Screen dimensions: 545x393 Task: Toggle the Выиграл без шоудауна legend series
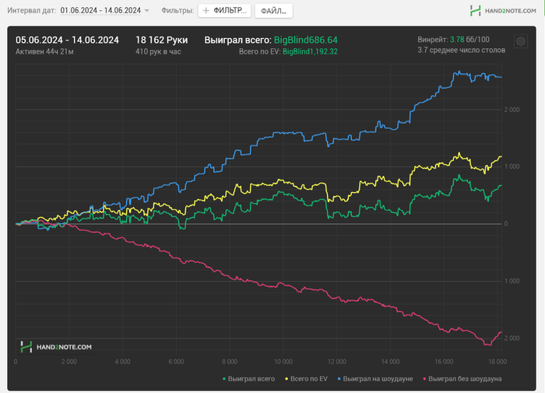click(462, 379)
